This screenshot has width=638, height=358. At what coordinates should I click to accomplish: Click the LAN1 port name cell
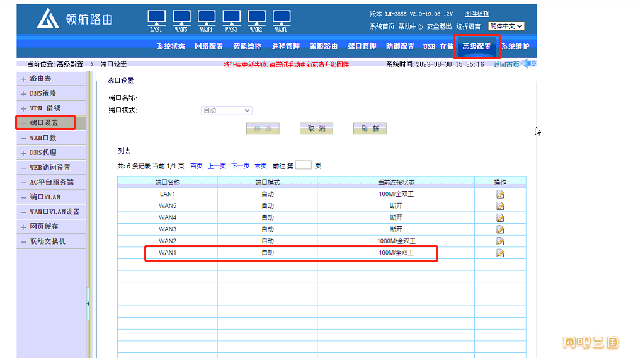coord(168,194)
